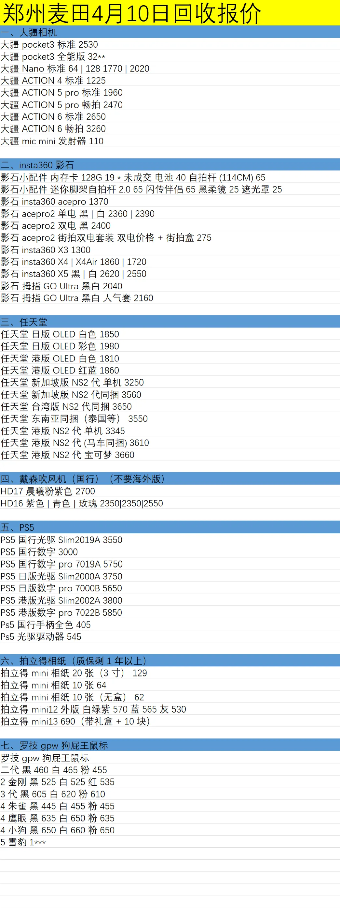
Task: Click row 任天堂 日版 OLED 彩色 1980
Action: coord(170,346)
